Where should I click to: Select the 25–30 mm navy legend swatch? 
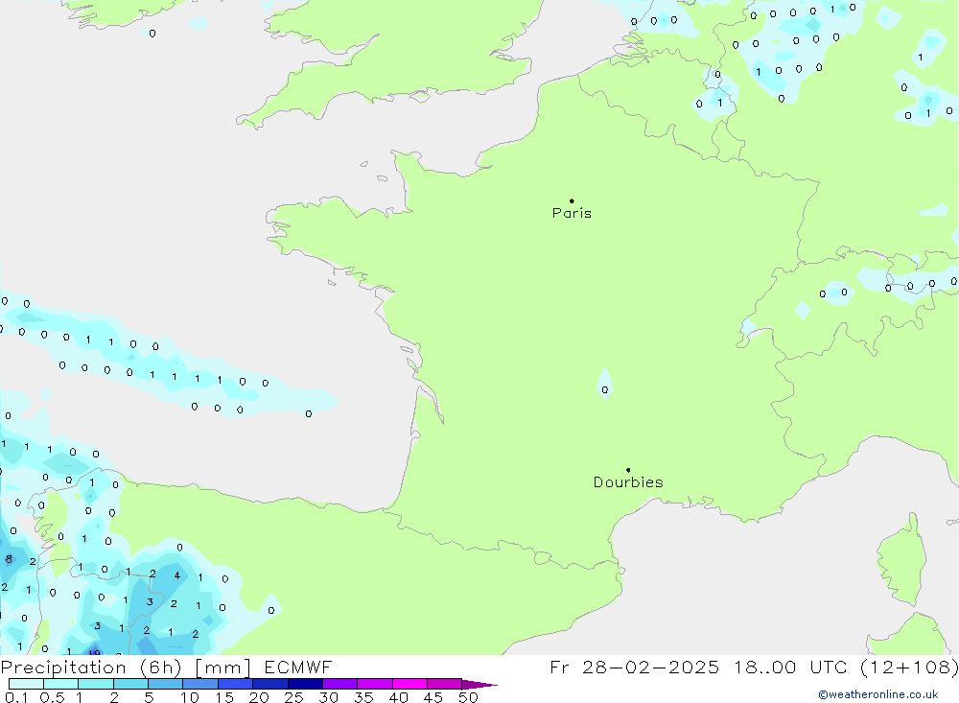(x=305, y=684)
